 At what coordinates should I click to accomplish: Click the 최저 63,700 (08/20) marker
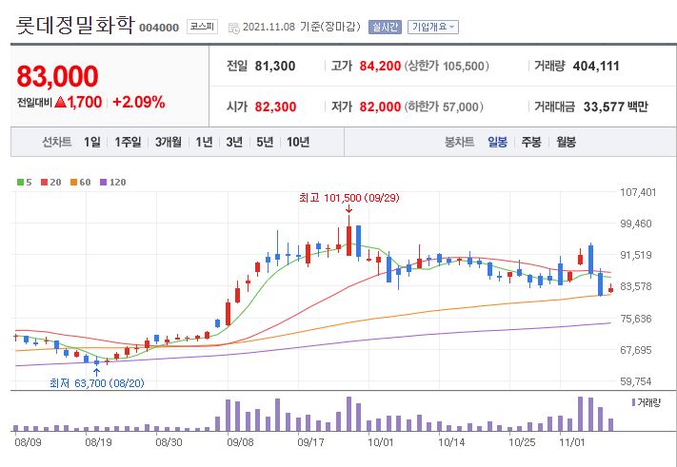[x=97, y=383]
